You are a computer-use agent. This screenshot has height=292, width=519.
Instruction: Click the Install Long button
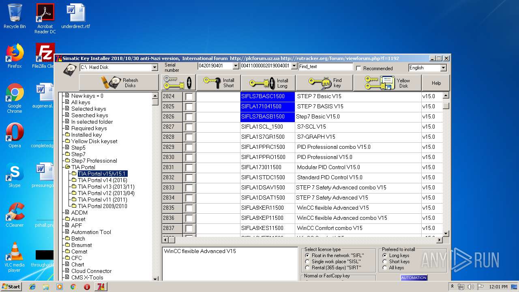(x=268, y=83)
